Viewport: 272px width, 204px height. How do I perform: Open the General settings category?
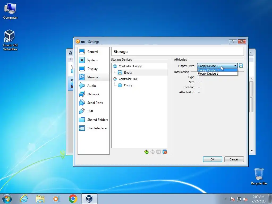point(93,52)
